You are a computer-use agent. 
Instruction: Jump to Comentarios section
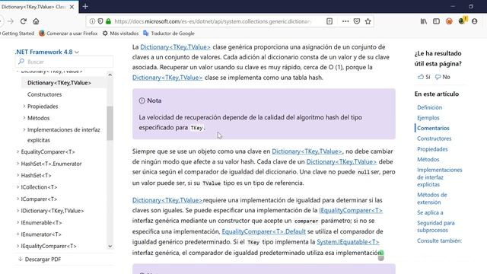(433, 128)
